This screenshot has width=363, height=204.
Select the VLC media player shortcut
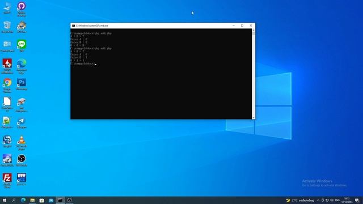(22, 142)
